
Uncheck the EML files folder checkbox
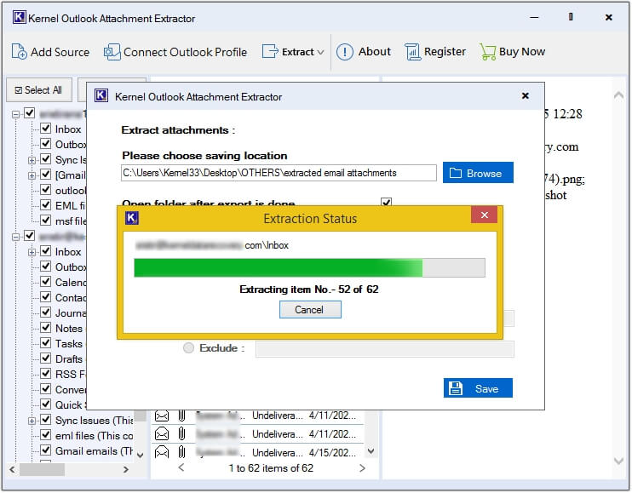(45, 205)
